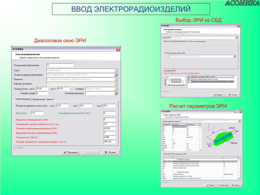Click the Применить button
This screenshot has height=195, width=260.
coord(71,152)
